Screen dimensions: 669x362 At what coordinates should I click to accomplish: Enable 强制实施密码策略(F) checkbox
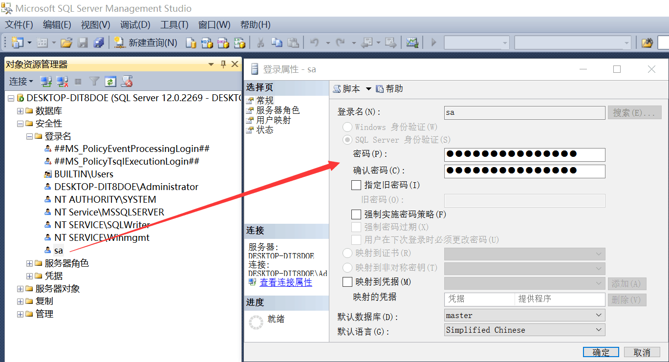[x=356, y=214]
